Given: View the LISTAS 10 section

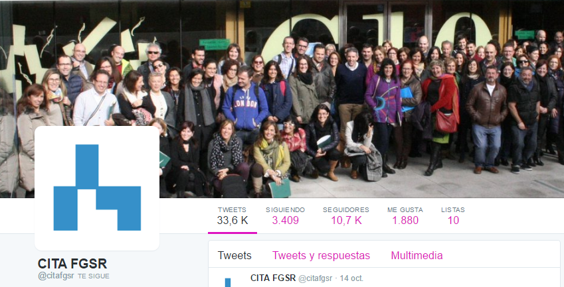Looking at the screenshot, I should coord(453,216).
